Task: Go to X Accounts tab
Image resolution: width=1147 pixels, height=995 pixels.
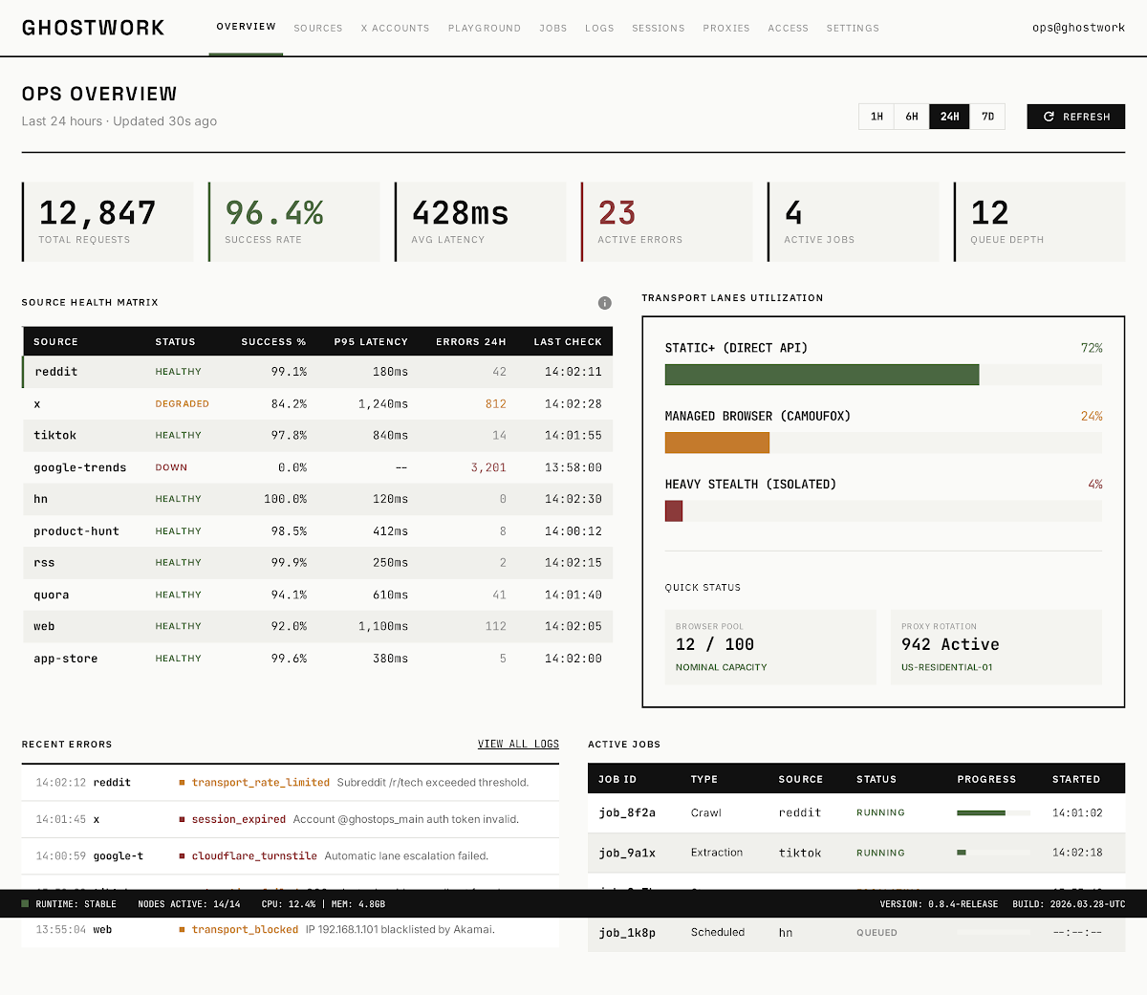Action: pyautogui.click(x=395, y=29)
